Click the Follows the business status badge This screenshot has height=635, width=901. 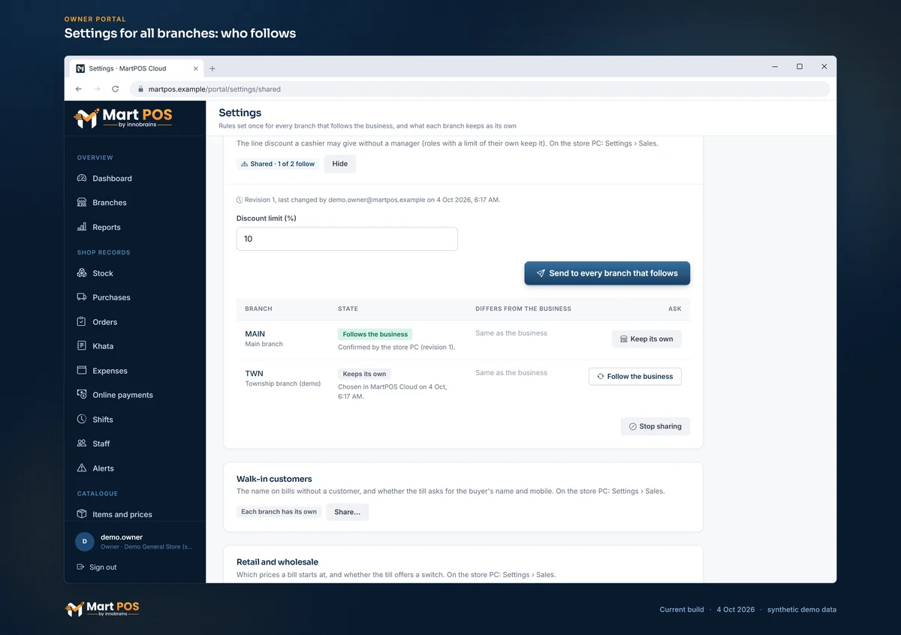(375, 335)
